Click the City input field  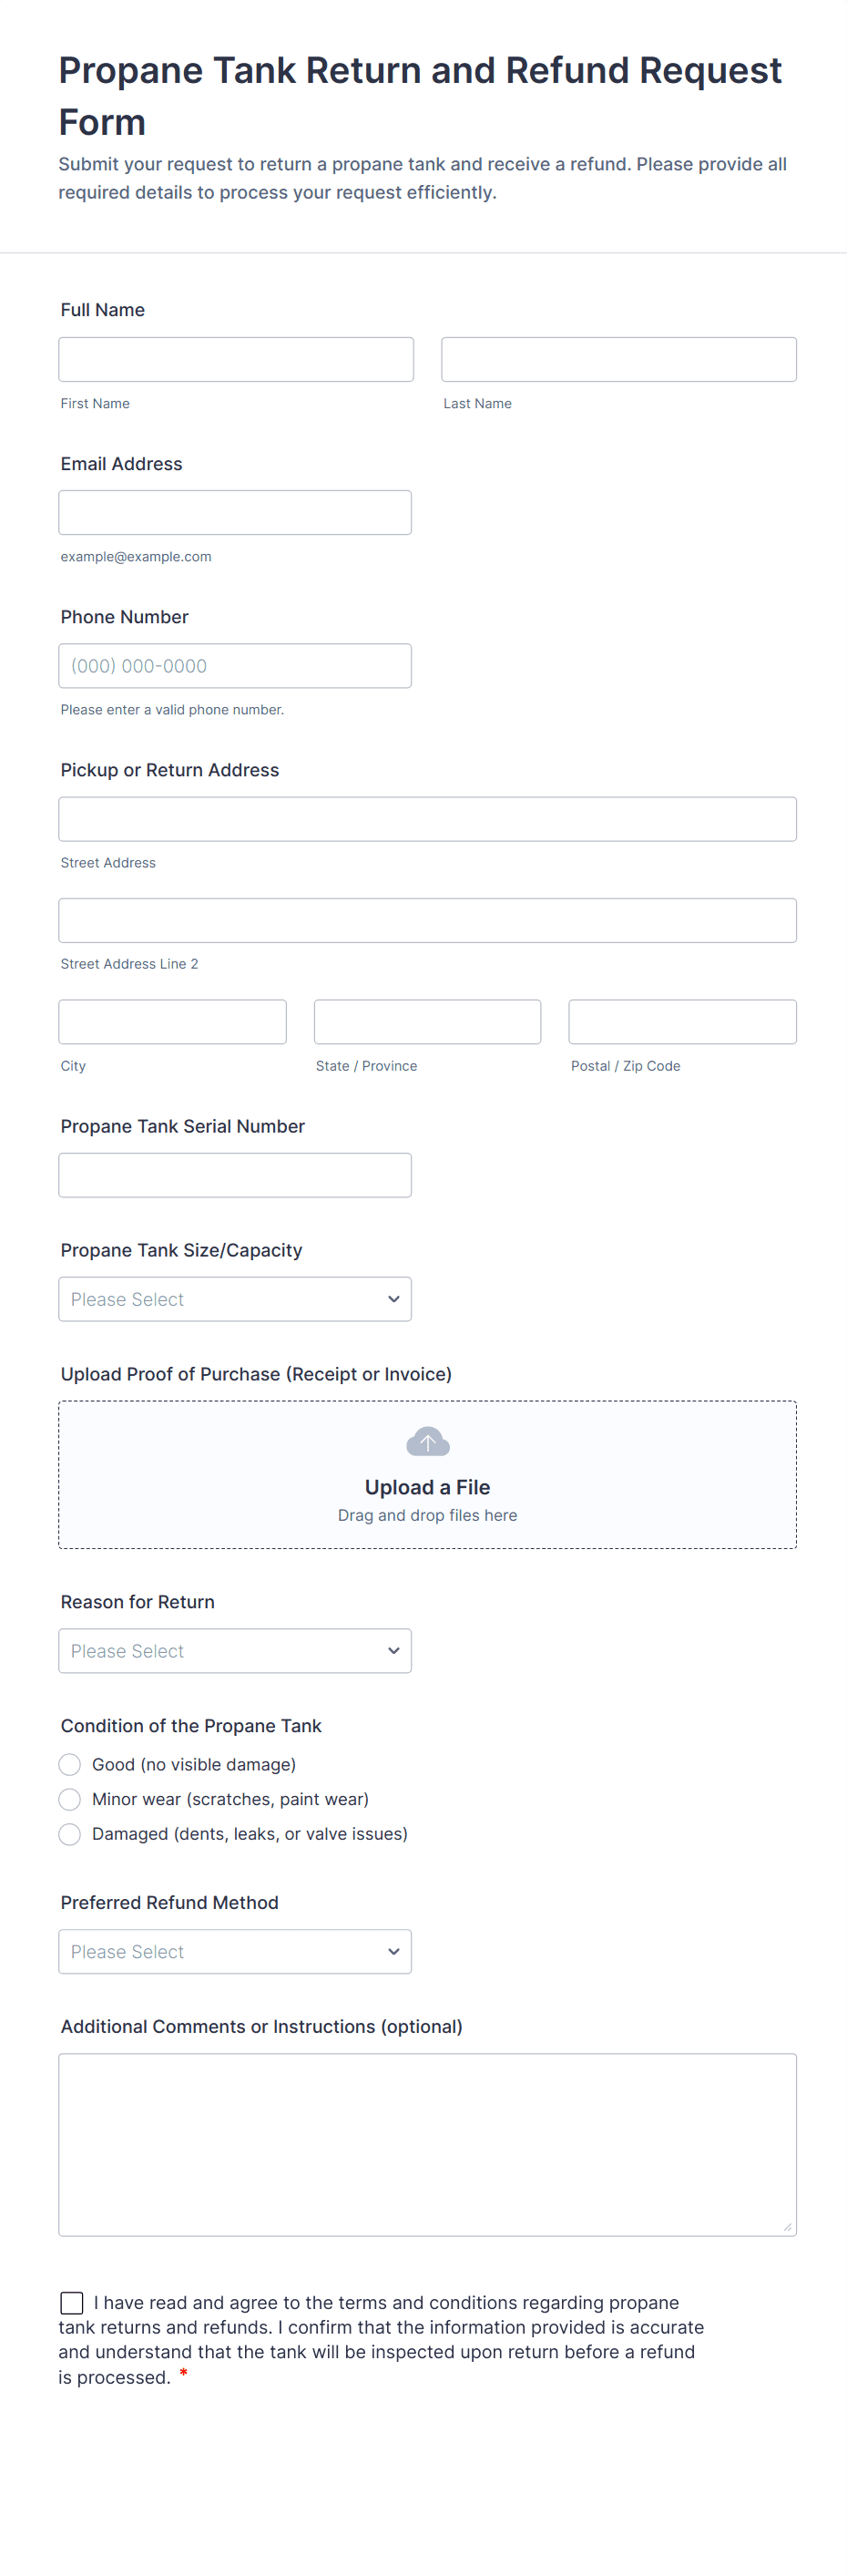(172, 1022)
